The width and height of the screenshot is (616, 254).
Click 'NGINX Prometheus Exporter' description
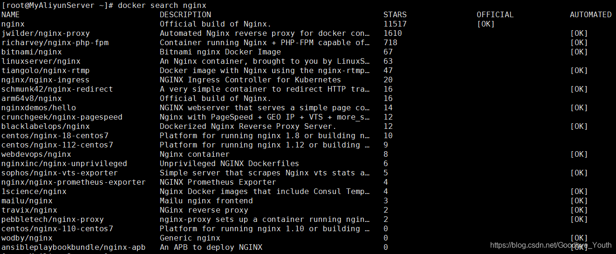(218, 182)
